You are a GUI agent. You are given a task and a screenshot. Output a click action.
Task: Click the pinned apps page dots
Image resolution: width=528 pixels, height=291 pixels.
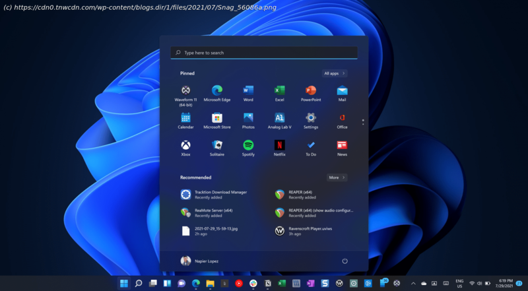pyautogui.click(x=362, y=121)
